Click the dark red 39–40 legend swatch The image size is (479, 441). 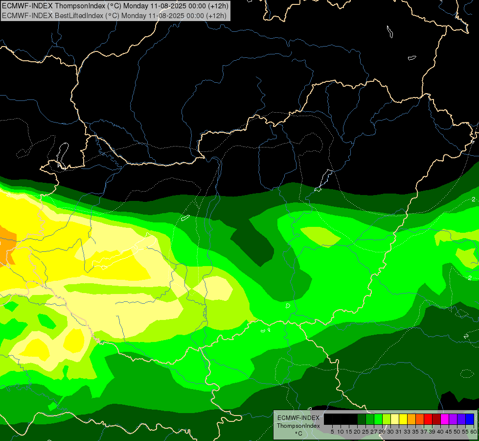(x=436, y=419)
